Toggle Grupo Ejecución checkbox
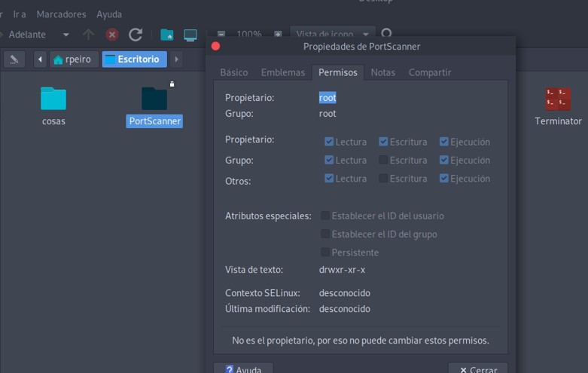 coord(443,160)
